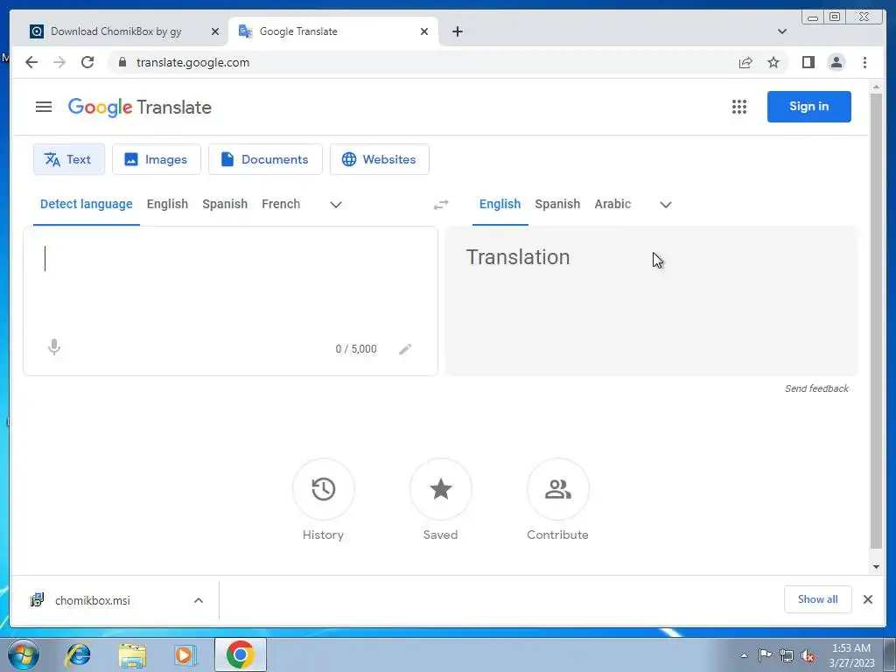The height and width of the screenshot is (672, 896).
Task: Open Action Center flag icon
Action: [x=765, y=655]
